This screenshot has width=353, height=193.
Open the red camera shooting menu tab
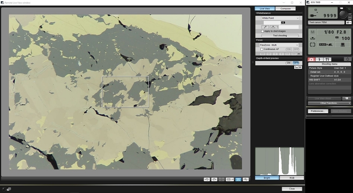point(311,59)
